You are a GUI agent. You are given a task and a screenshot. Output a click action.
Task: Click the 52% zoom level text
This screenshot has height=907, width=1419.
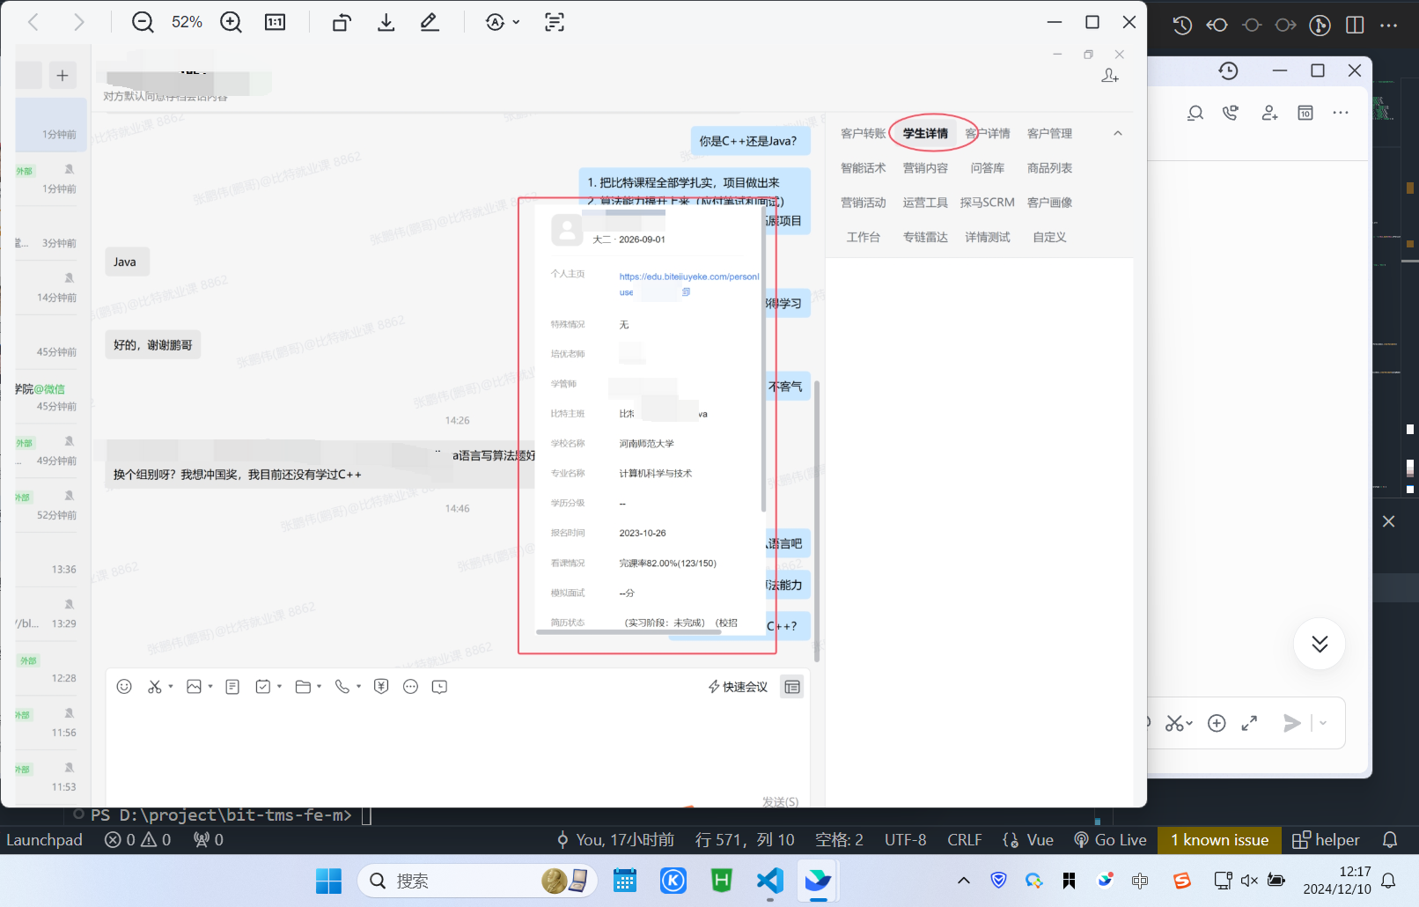coord(187,22)
